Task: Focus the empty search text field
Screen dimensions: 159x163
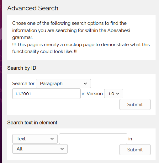Action: [x=93, y=139]
